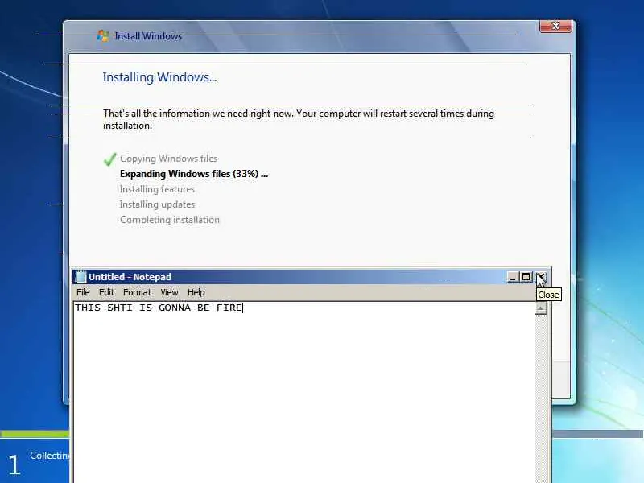Click Notepad scrollbar up arrow

tap(540, 308)
